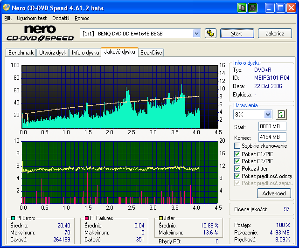This screenshot has width=299, height=248.
Task: Open the Plik menu
Action: pos(8,18)
